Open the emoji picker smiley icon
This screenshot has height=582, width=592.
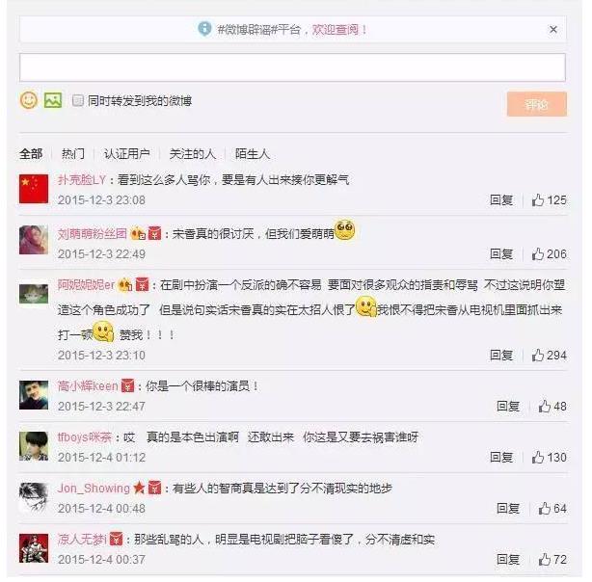(29, 100)
